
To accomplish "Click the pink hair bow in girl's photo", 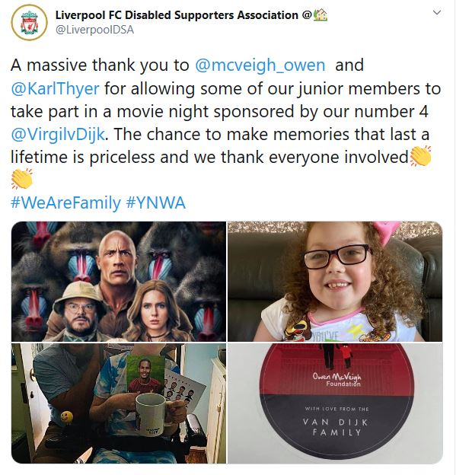I will (x=389, y=231).
